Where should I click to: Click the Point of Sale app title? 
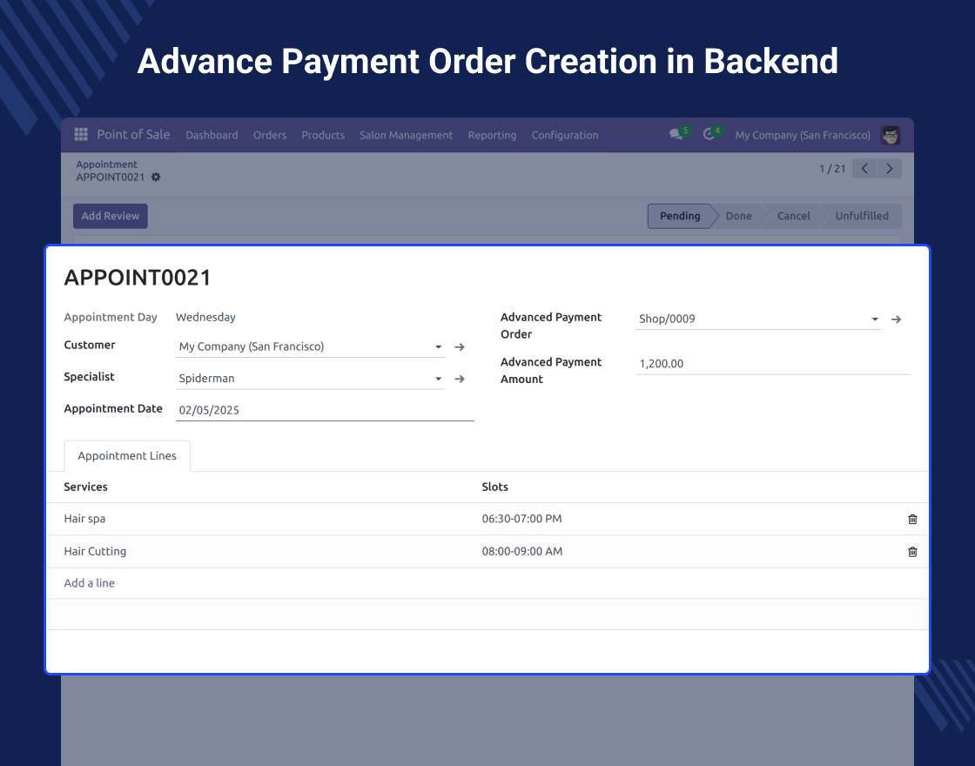coord(133,134)
